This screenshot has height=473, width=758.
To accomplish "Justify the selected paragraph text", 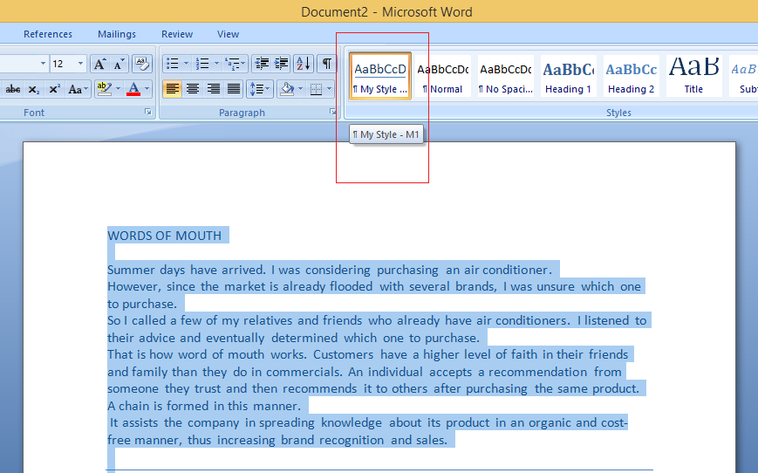I will point(234,89).
